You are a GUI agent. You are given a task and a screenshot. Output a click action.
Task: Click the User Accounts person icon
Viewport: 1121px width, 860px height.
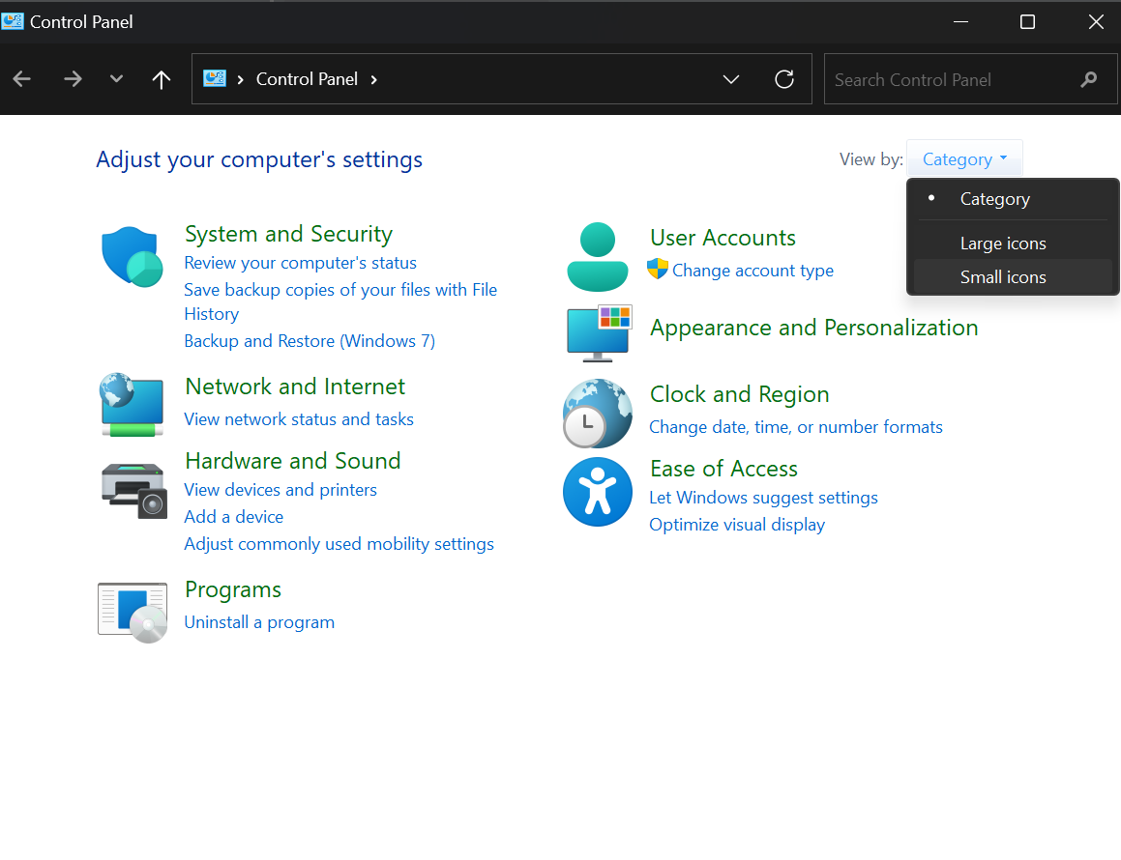point(597,257)
